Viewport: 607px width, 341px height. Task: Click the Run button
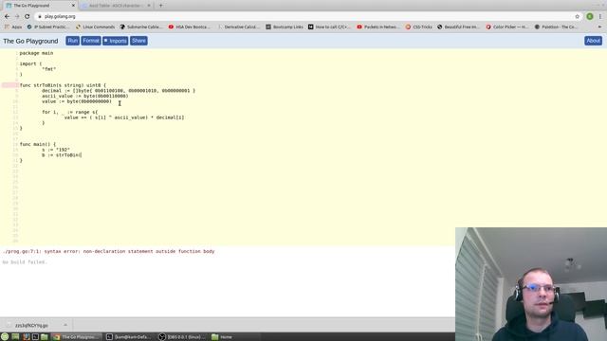72,41
